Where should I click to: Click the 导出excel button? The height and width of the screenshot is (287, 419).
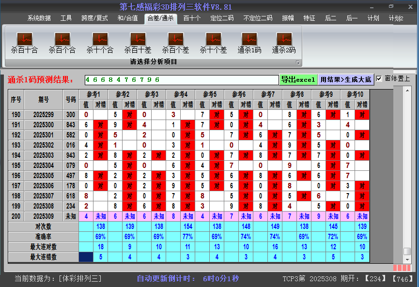coord(298,79)
